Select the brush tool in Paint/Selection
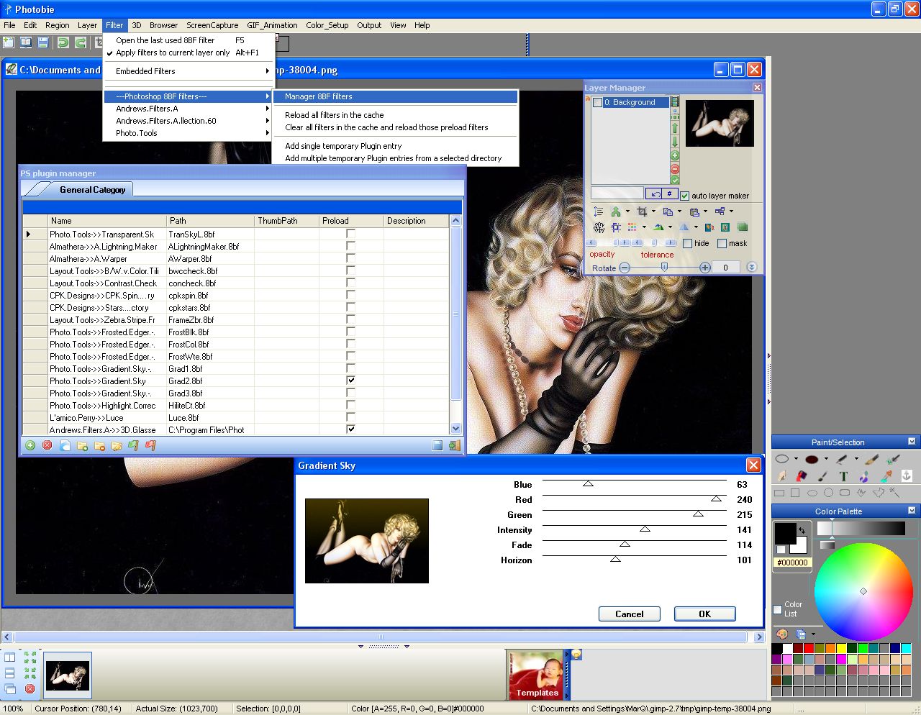Screen dimensions: 921x715 [872, 458]
